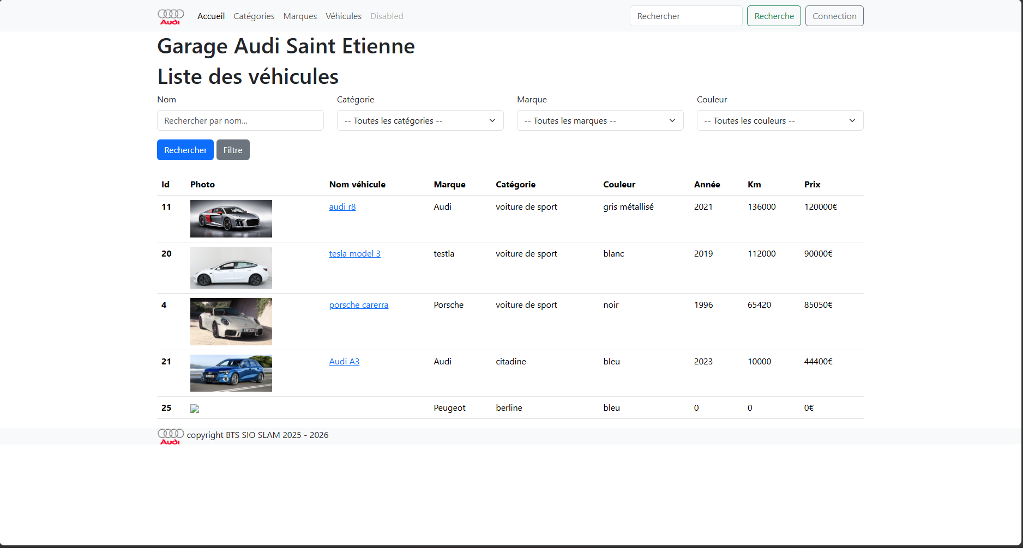The width and height of the screenshot is (1023, 548).
Task: Click the blanc color cell
Action: point(613,254)
